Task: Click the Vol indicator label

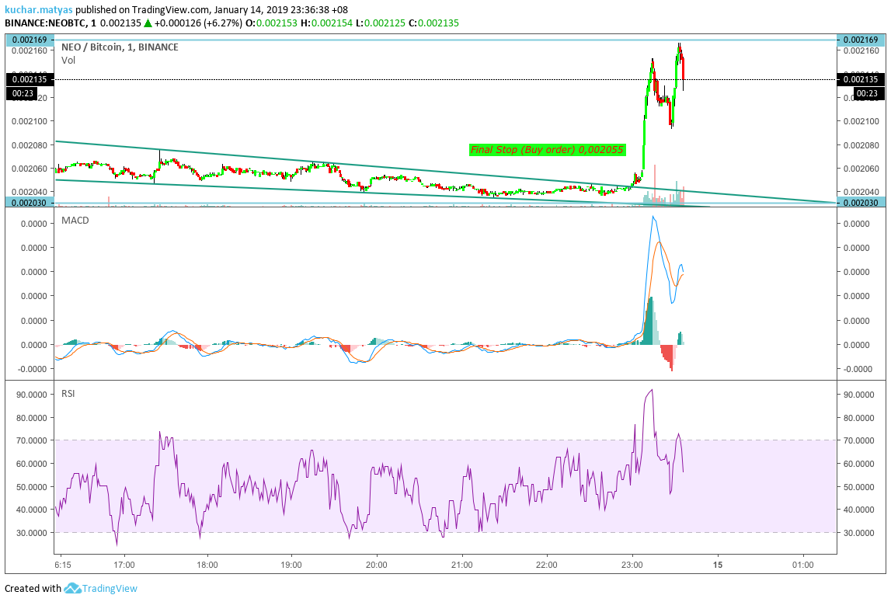Action: pos(68,61)
